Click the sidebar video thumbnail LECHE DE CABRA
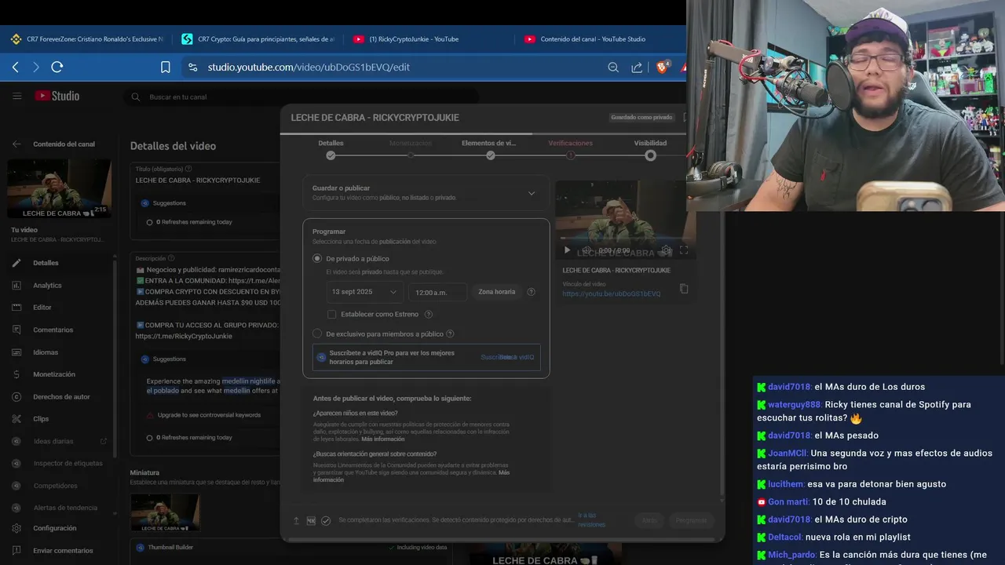Screen dimensions: 1005x565 [x=59, y=189]
